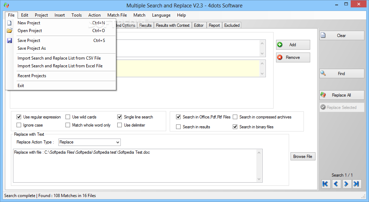Choose Exit from File menu

(x=61, y=86)
